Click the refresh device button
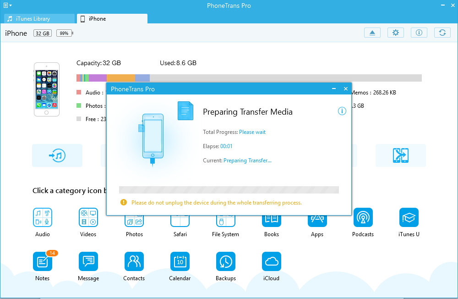458x299 pixels. (442, 33)
